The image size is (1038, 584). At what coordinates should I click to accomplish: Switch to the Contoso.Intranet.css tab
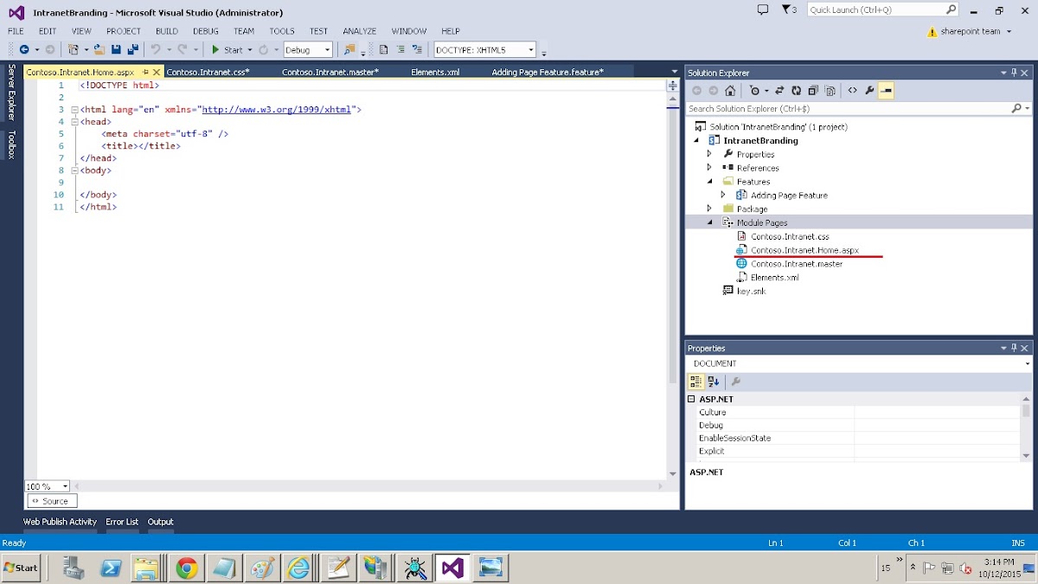pyautogui.click(x=208, y=72)
